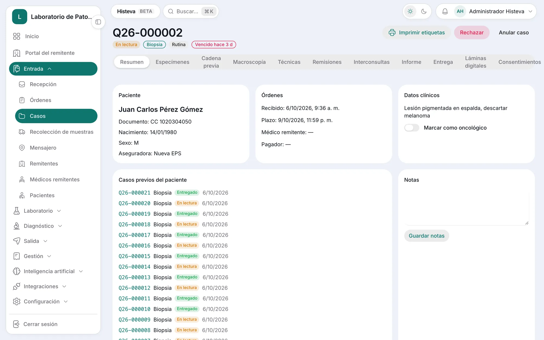This screenshot has height=340, width=544.
Task: Expand the Configuración section chevron
Action: 66,302
